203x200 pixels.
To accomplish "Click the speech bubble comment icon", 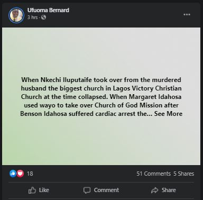I will (x=87, y=190).
